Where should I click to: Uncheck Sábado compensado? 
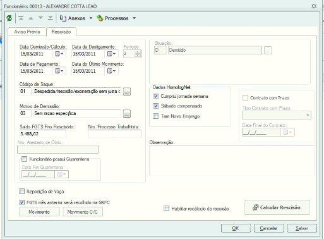156,106
